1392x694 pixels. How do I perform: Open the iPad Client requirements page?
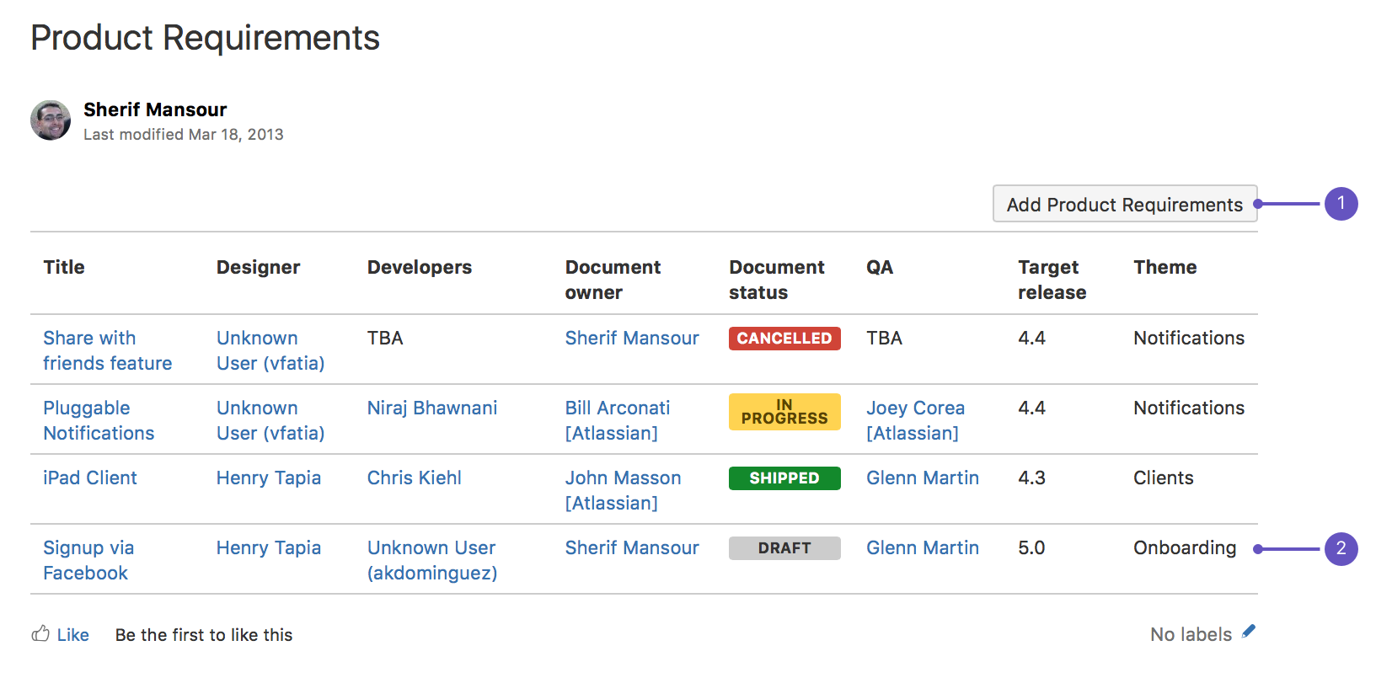point(90,478)
